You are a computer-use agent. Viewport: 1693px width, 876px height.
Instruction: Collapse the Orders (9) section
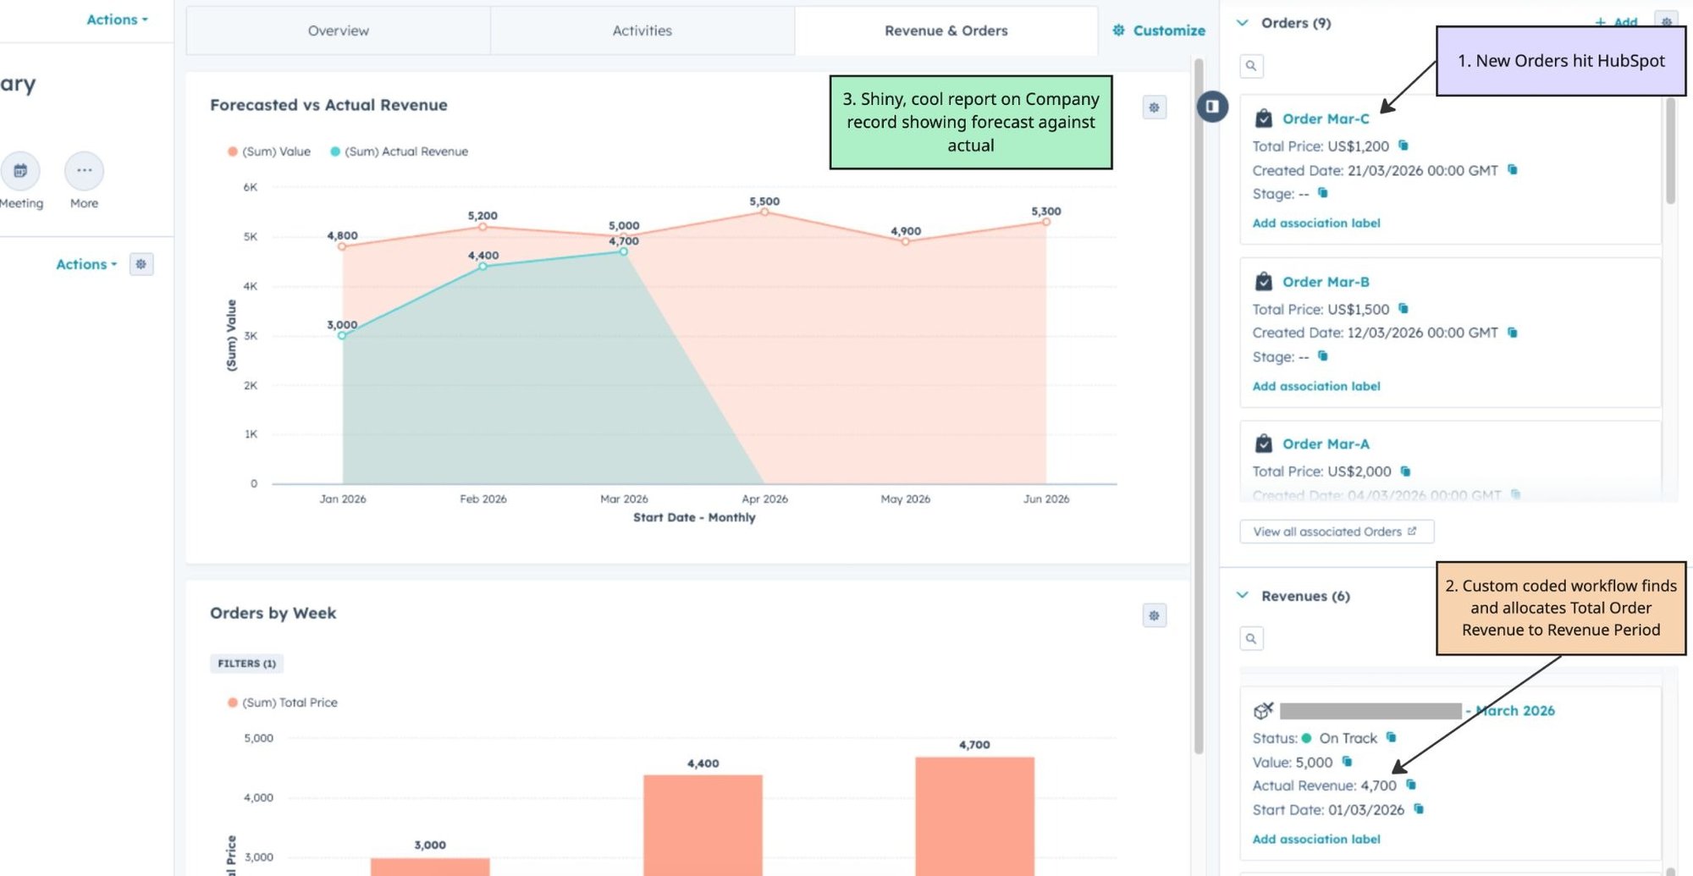tap(1242, 23)
